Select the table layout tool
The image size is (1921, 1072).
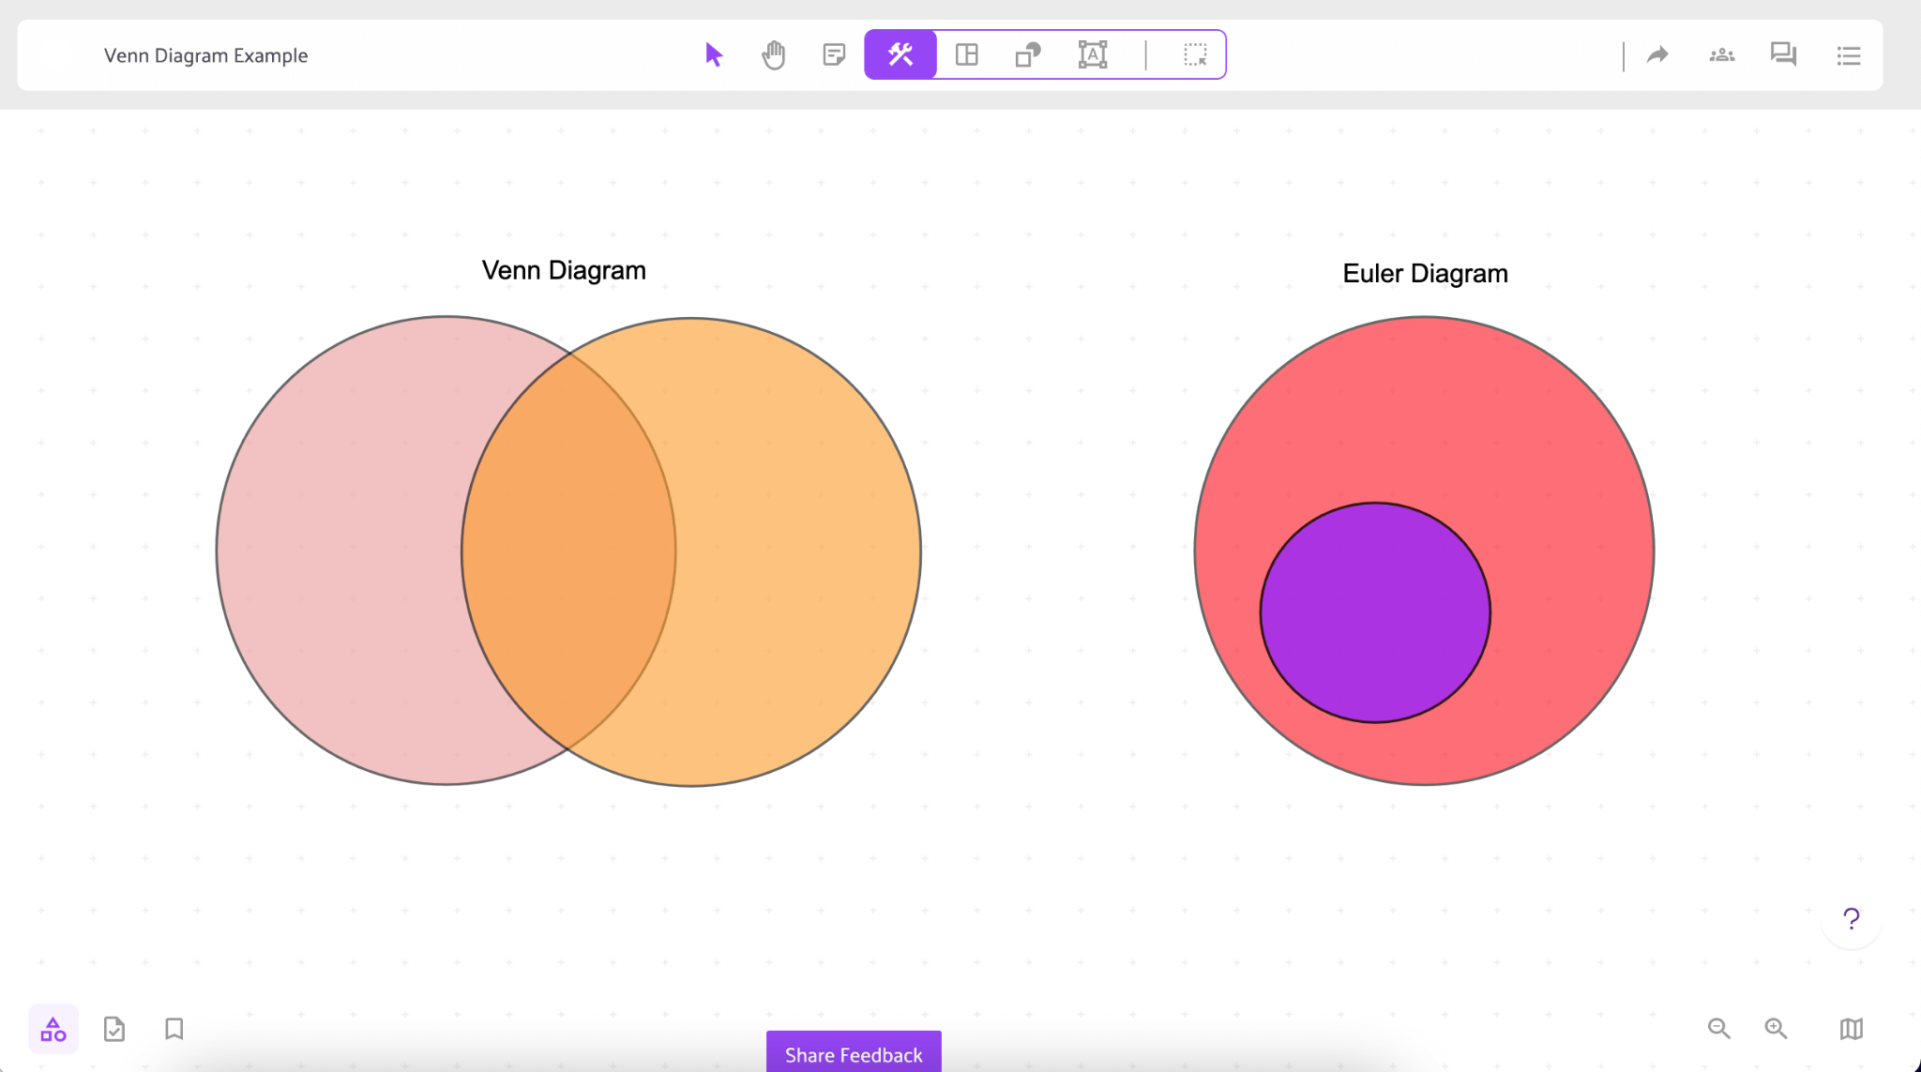[x=967, y=54]
